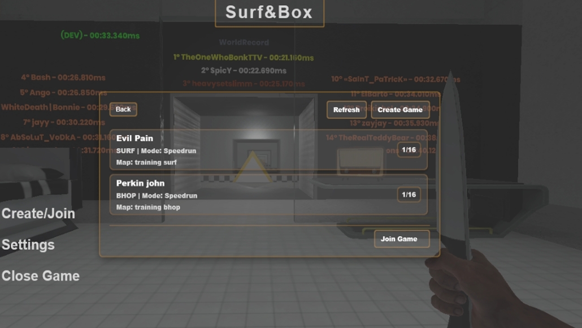582x328 pixels.
Task: Click the 4th place Bash entry
Action: pos(63,77)
